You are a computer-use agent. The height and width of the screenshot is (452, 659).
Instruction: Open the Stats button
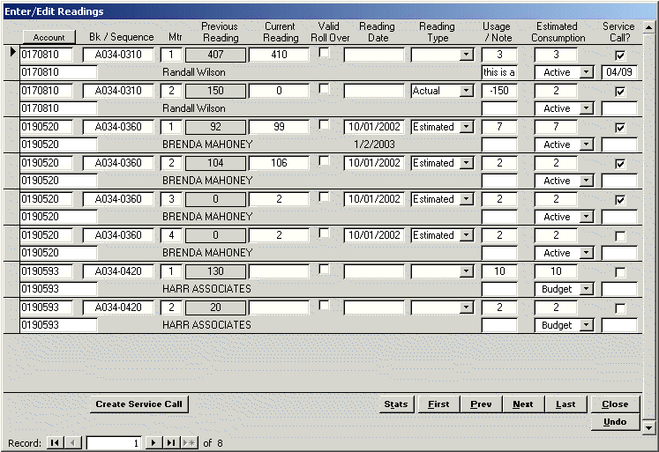click(x=396, y=404)
